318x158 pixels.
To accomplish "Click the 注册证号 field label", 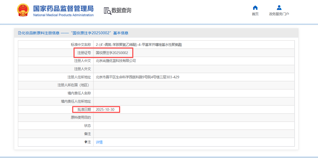I will tap(84, 53).
